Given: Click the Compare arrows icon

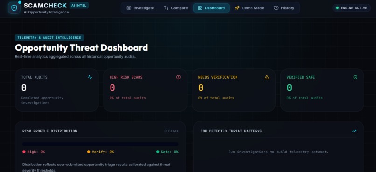Looking at the screenshot, I should point(166,8).
